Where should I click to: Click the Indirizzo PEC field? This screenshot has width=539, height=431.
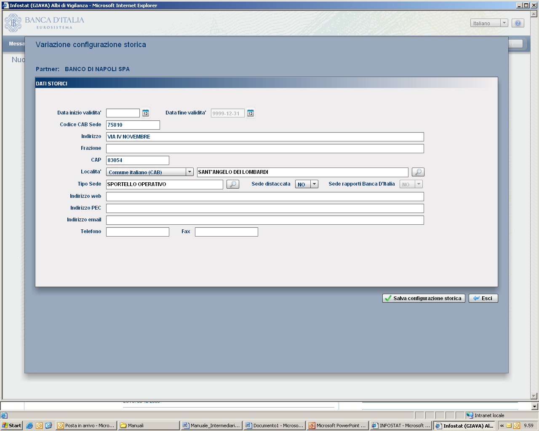pos(265,208)
